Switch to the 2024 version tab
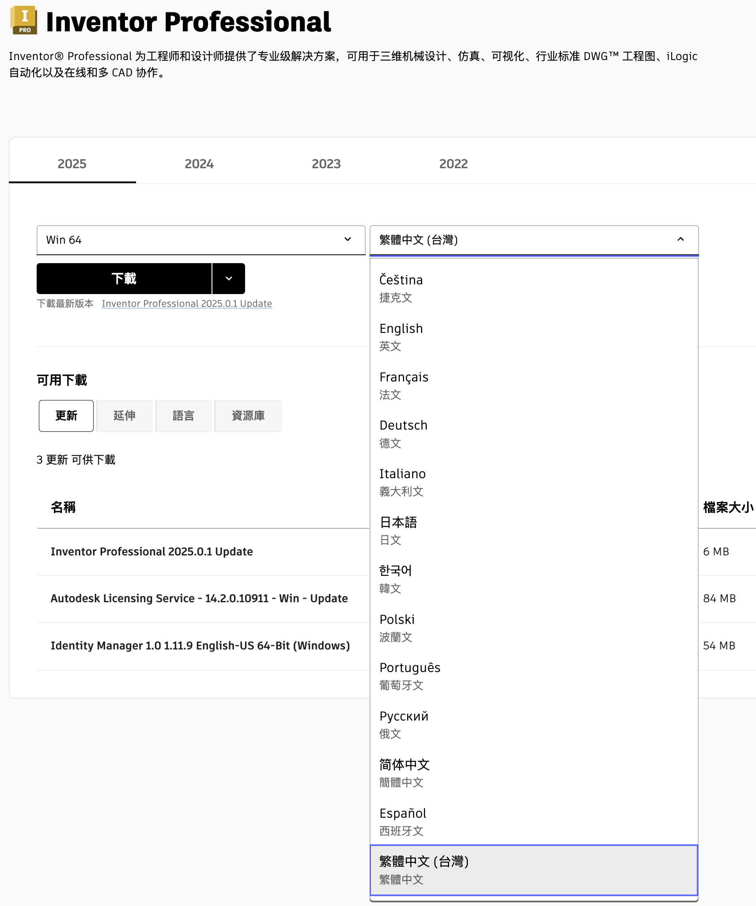Screen dimensions: 756x906 pyautogui.click(x=199, y=164)
